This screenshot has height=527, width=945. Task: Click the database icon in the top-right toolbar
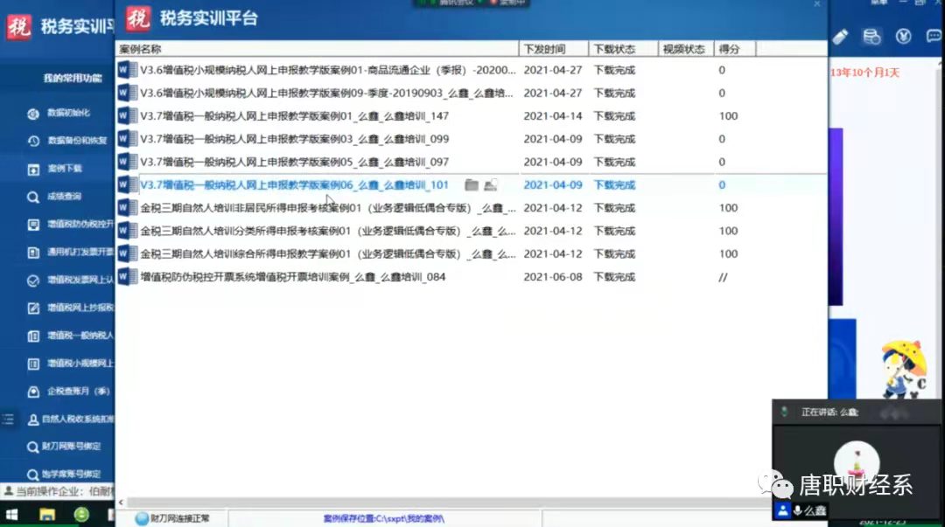click(871, 37)
